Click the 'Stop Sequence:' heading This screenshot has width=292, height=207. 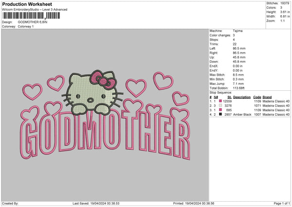[x=220, y=92]
